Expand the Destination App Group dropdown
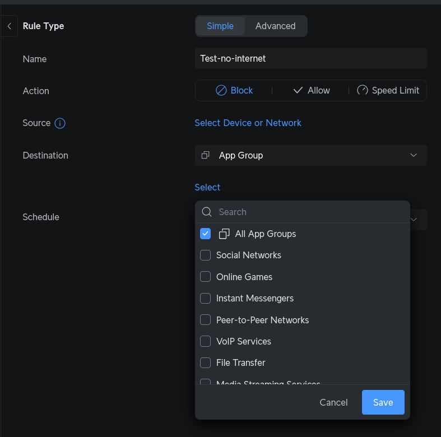 coord(414,155)
